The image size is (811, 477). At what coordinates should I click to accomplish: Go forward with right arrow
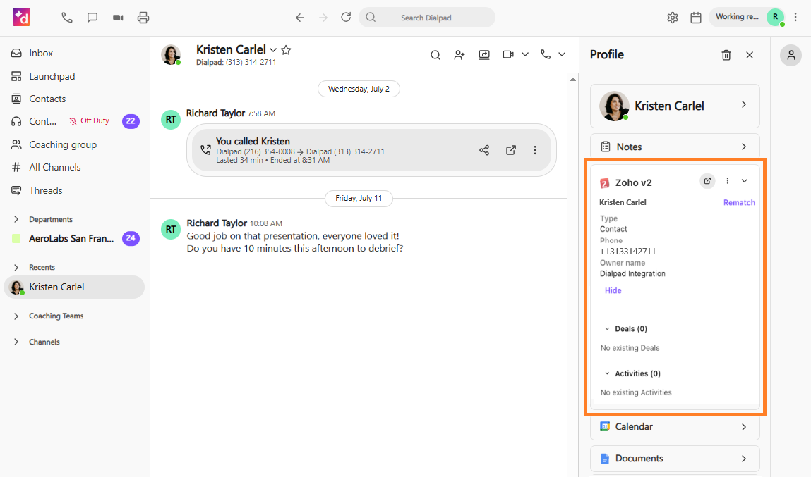pos(323,18)
